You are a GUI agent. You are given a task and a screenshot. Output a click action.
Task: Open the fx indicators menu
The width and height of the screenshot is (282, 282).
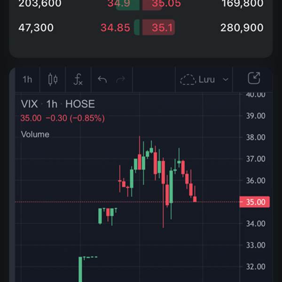click(x=78, y=79)
